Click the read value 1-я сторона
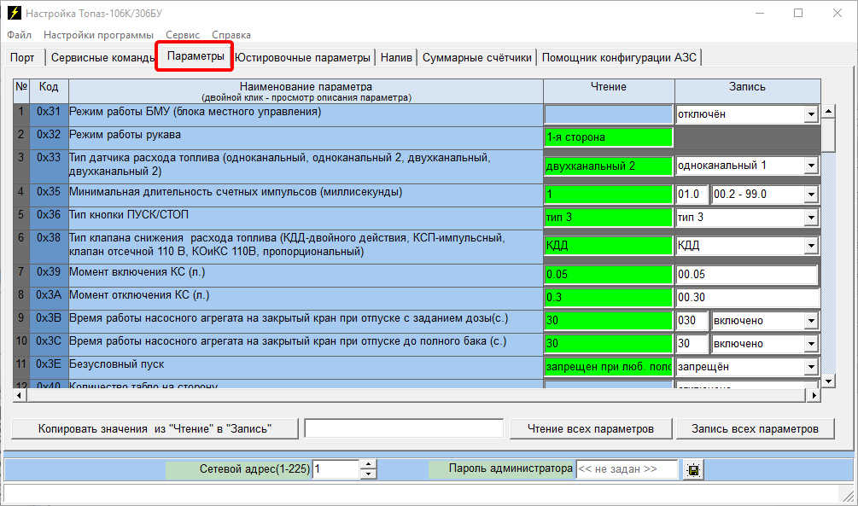Screen dimensions: 858x506 coord(608,137)
